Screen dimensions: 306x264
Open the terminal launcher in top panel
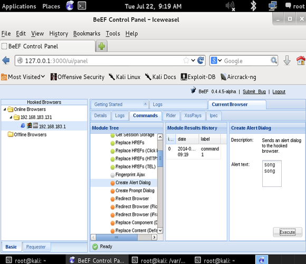click(82, 6)
